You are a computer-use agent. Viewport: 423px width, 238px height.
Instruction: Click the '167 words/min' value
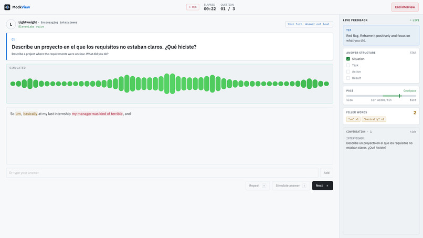click(381, 100)
